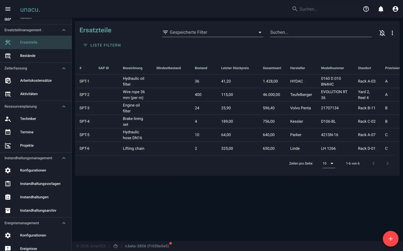This screenshot has height=251, width=403.
Task: Click the Ersatzteile tools icon in sidebar
Action: pyautogui.click(x=8, y=42)
